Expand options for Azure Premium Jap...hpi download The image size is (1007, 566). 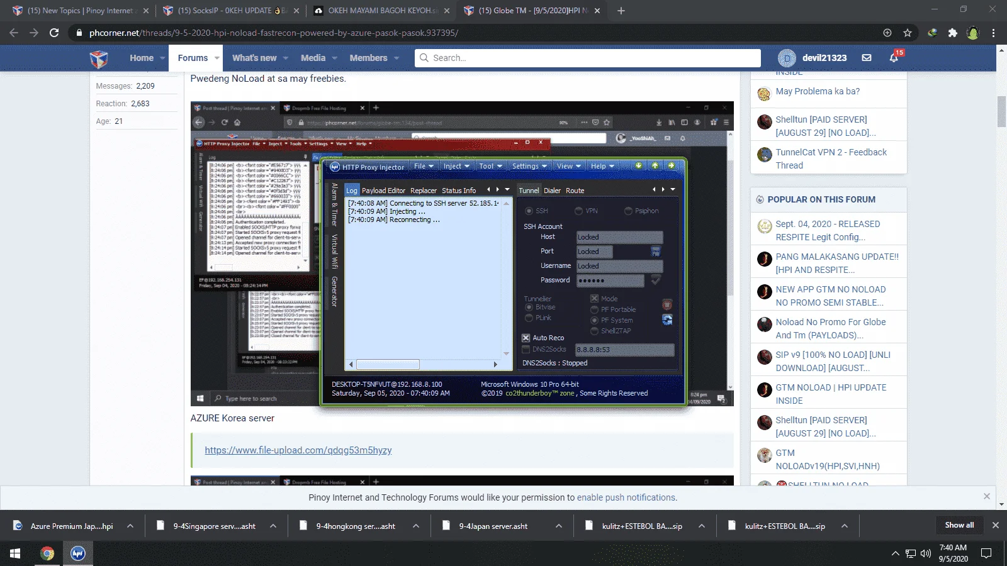130,526
